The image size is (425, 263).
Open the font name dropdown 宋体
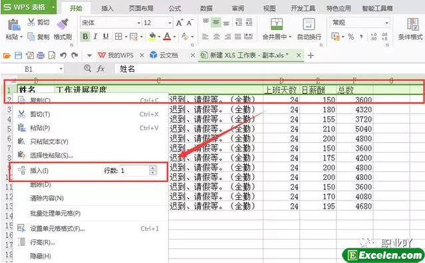click(139, 23)
